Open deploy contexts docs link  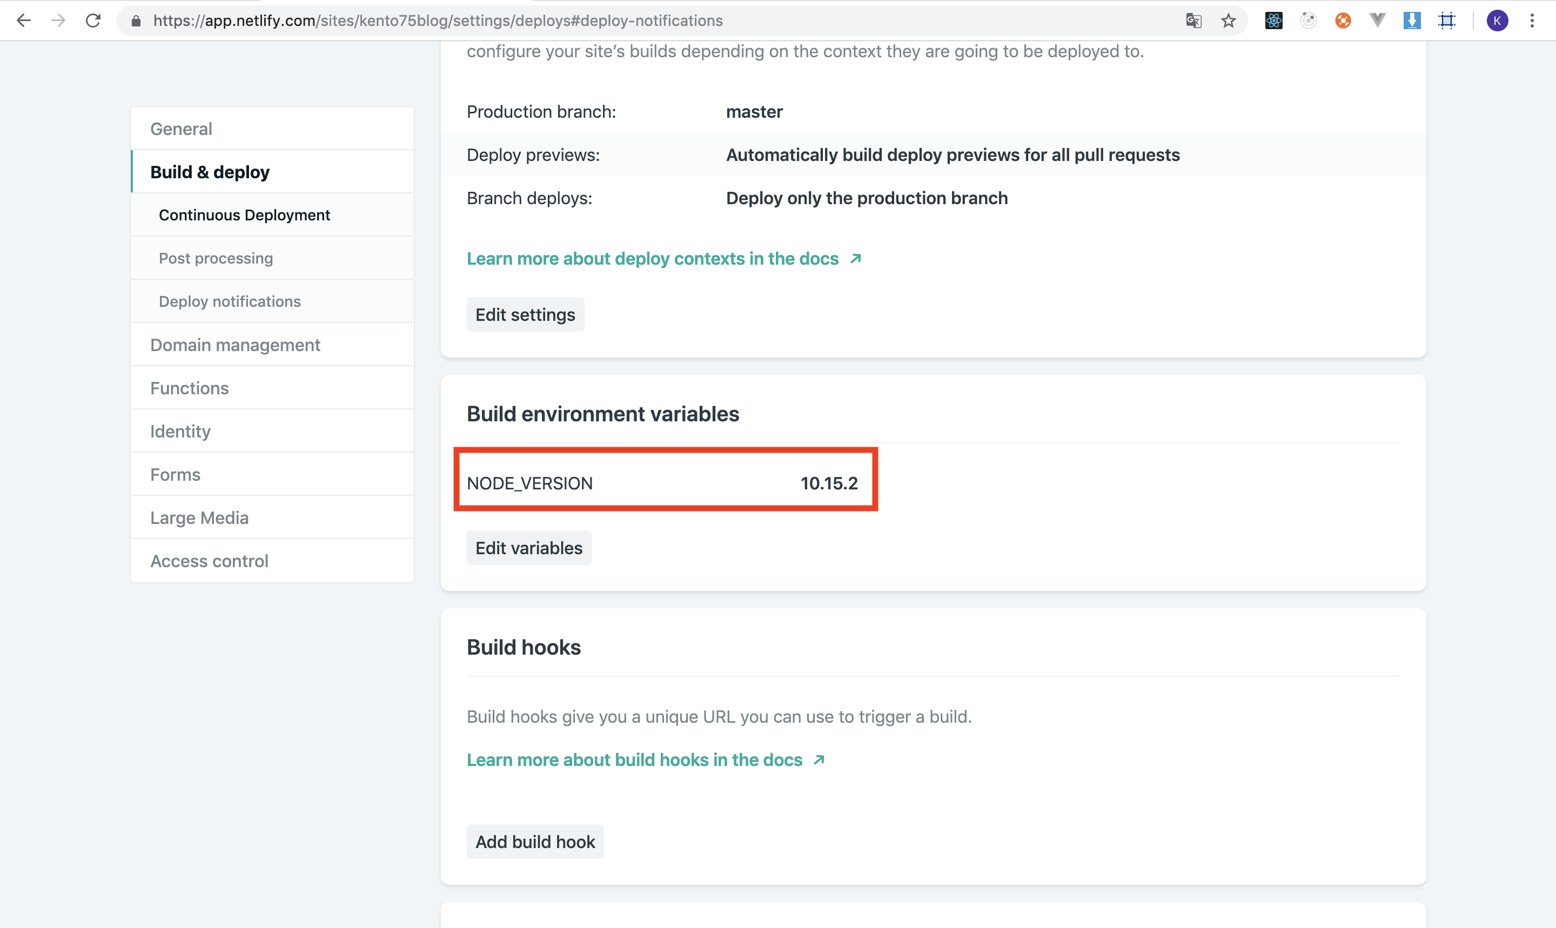[x=652, y=258]
